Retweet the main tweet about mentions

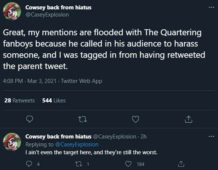(82, 119)
